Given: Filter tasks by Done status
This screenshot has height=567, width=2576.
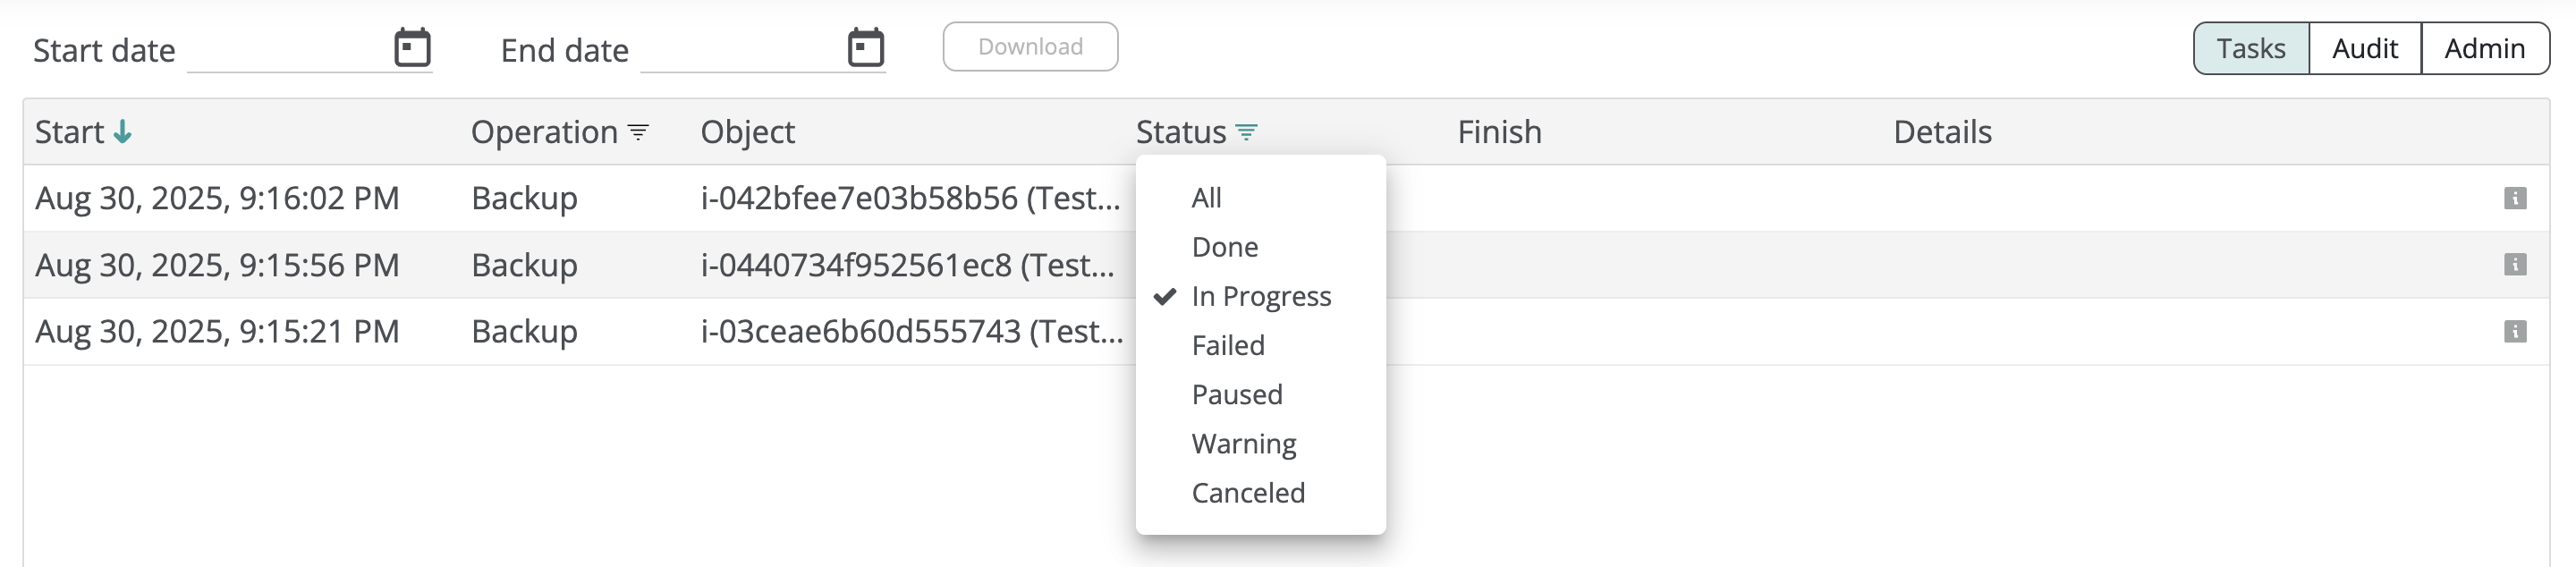Looking at the screenshot, I should pos(1225,247).
